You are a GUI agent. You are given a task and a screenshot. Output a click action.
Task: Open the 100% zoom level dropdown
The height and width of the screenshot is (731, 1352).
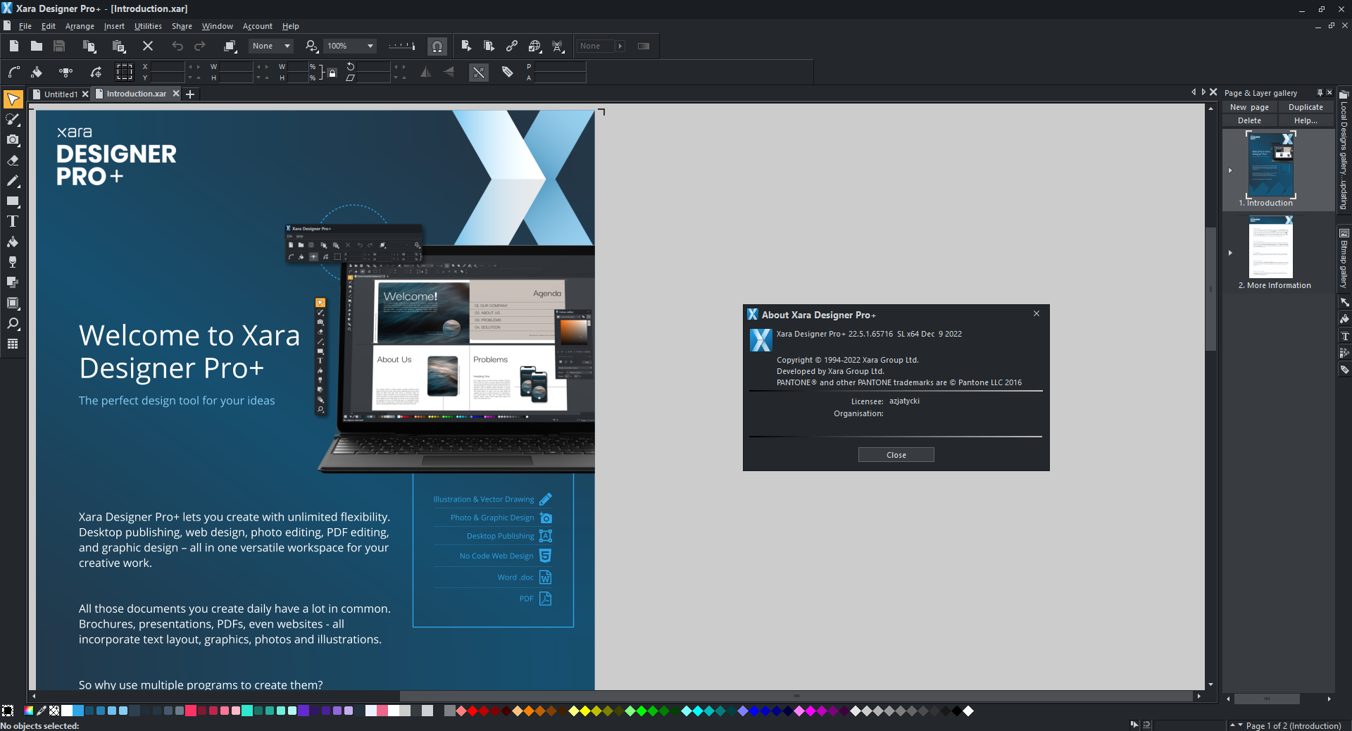tap(350, 46)
